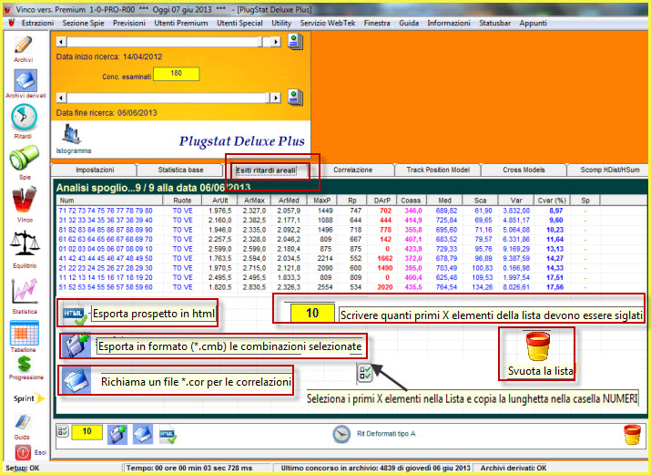
Task: Click the large Svuota la lista bucket
Action: (538, 346)
